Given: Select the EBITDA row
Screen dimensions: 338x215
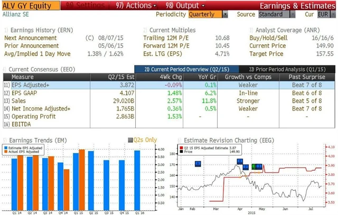Looking at the screenshot, I should click(x=169, y=124).
